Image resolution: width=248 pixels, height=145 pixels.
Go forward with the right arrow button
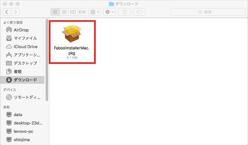point(15,12)
